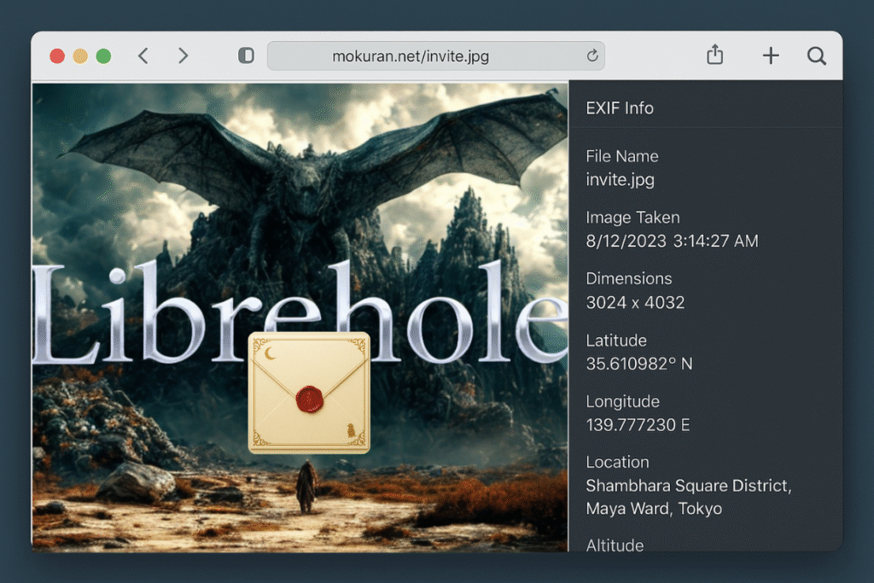Viewport: 874px width, 583px height.
Task: Click the forward navigation arrow
Action: coord(183,56)
